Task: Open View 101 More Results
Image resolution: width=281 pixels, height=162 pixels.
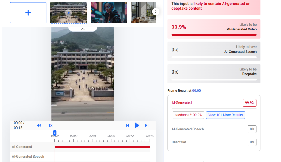Action: click(x=226, y=115)
